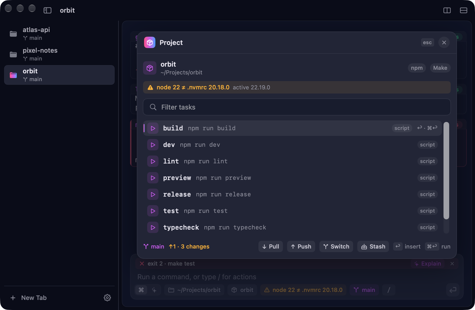The width and height of the screenshot is (475, 310).
Task: Open settings gear in sidebar
Action: click(x=107, y=298)
